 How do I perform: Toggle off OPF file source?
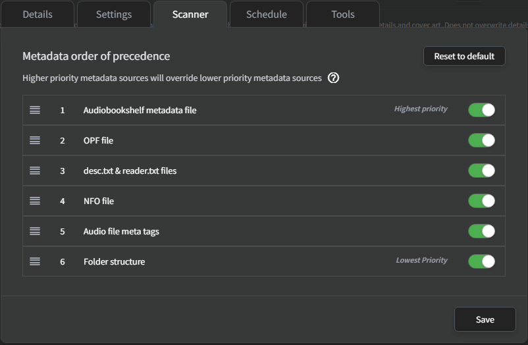pos(481,140)
